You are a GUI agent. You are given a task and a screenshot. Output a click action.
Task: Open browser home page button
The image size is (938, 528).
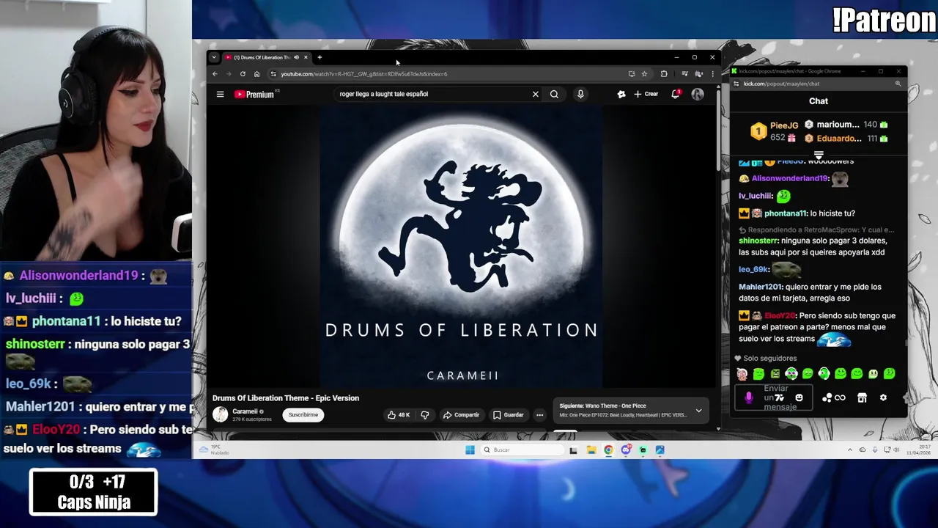point(256,73)
